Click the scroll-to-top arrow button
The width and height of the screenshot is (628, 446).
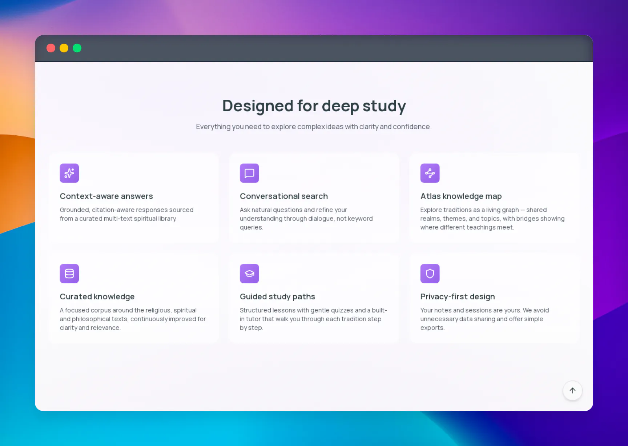point(572,390)
